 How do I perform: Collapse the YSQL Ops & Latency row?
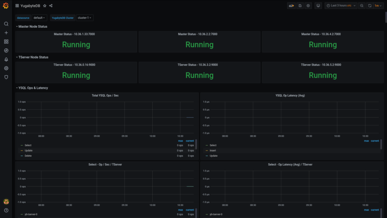pyautogui.click(x=32, y=88)
